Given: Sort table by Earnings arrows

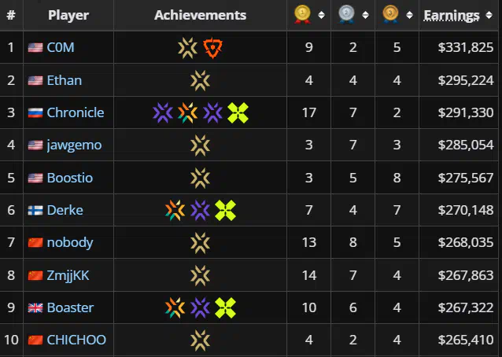Looking at the screenshot, I should tap(489, 15).
